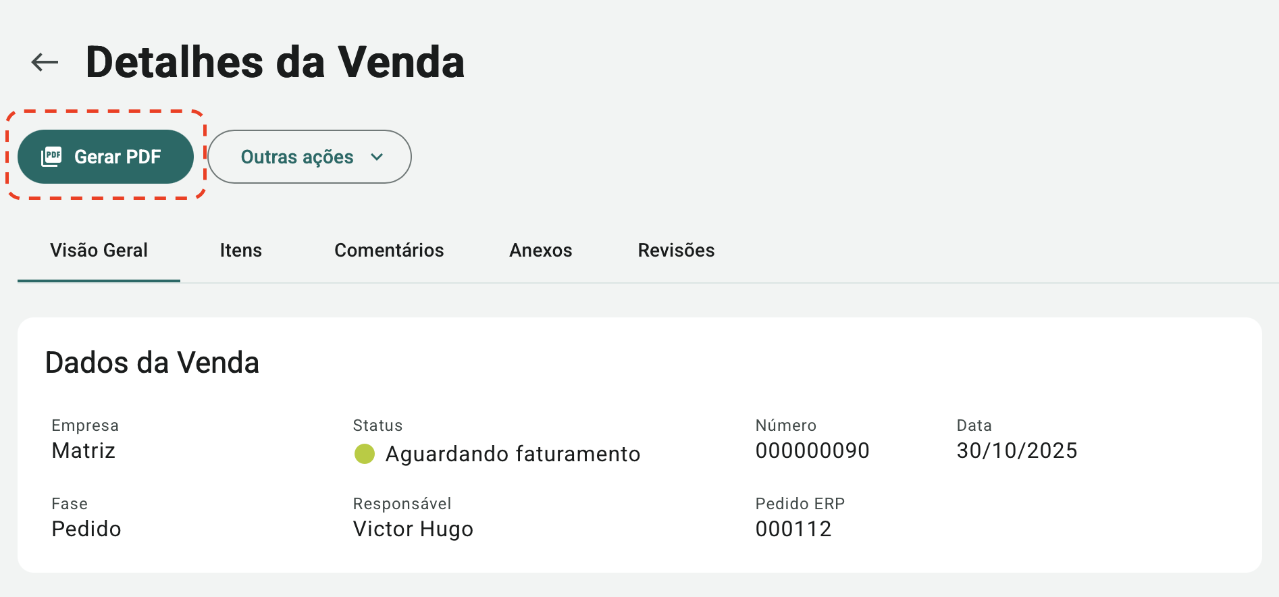Click the PDF file icon
The height and width of the screenshot is (597, 1279).
pos(51,157)
